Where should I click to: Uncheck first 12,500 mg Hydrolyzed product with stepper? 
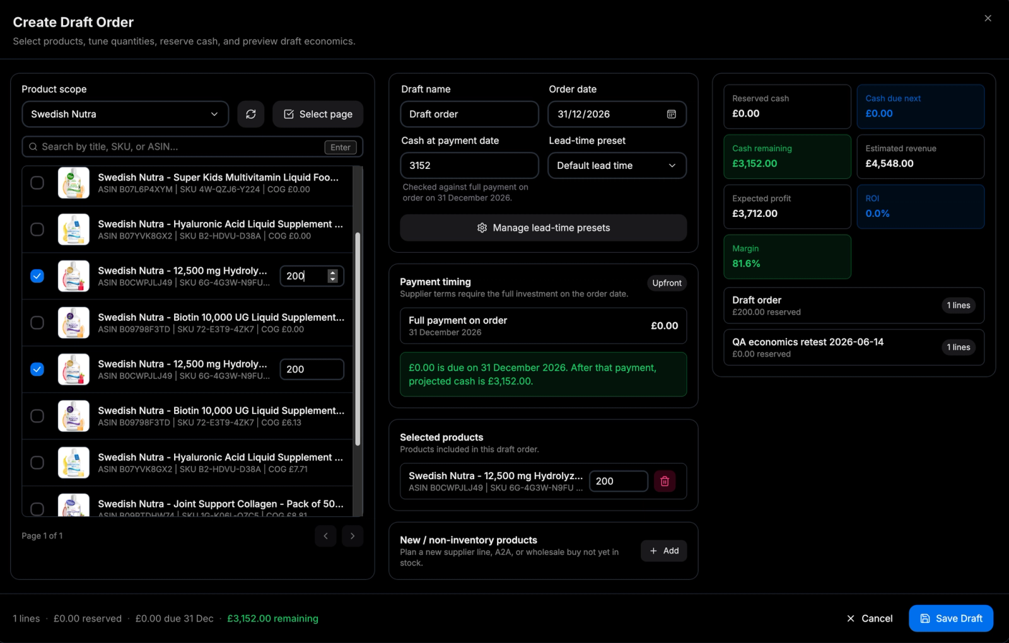coord(37,276)
